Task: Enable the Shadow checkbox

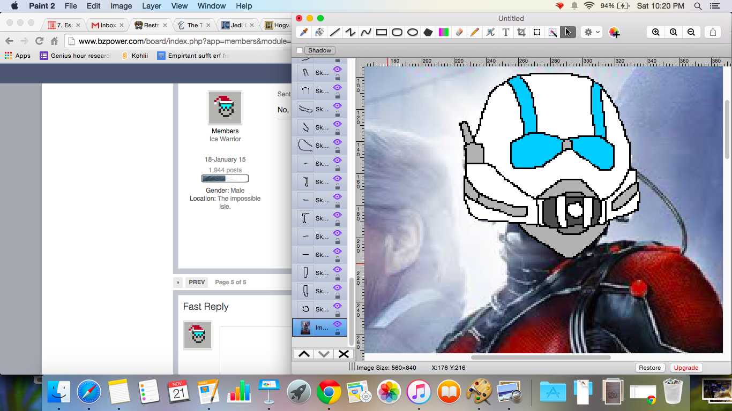Action: click(299, 50)
